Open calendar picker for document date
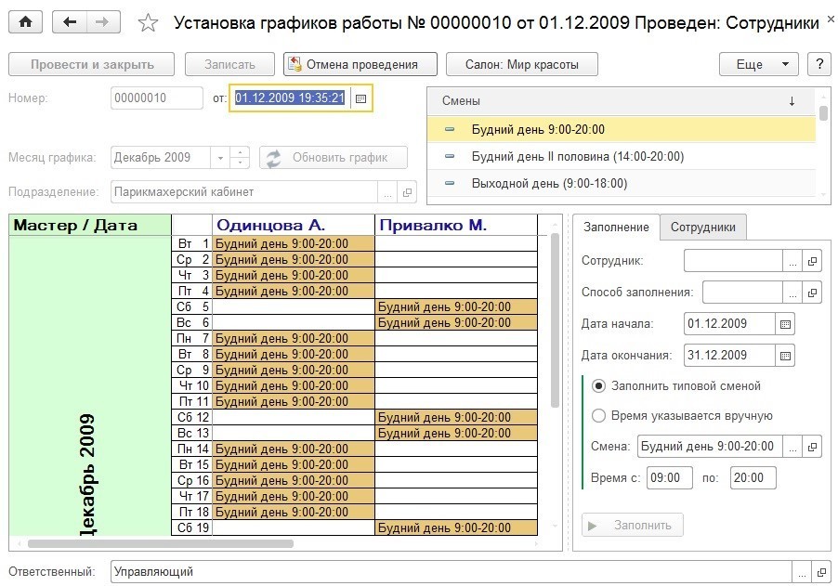Screen dimensions: 838x586 pos(360,98)
